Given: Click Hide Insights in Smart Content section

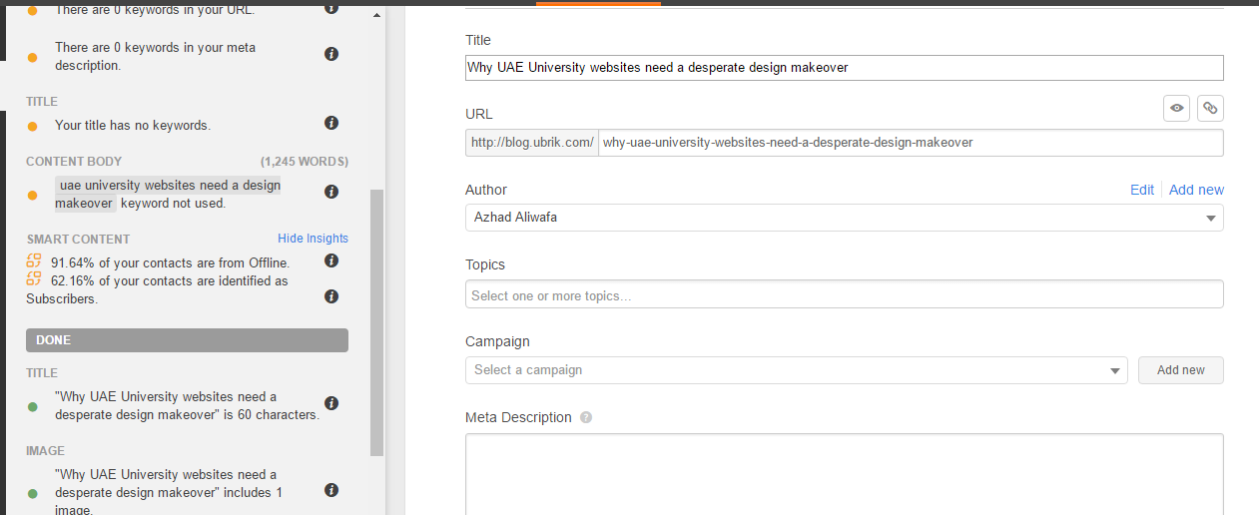Looking at the screenshot, I should (313, 239).
